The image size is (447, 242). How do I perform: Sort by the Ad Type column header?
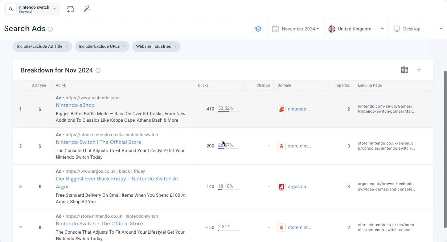click(39, 85)
